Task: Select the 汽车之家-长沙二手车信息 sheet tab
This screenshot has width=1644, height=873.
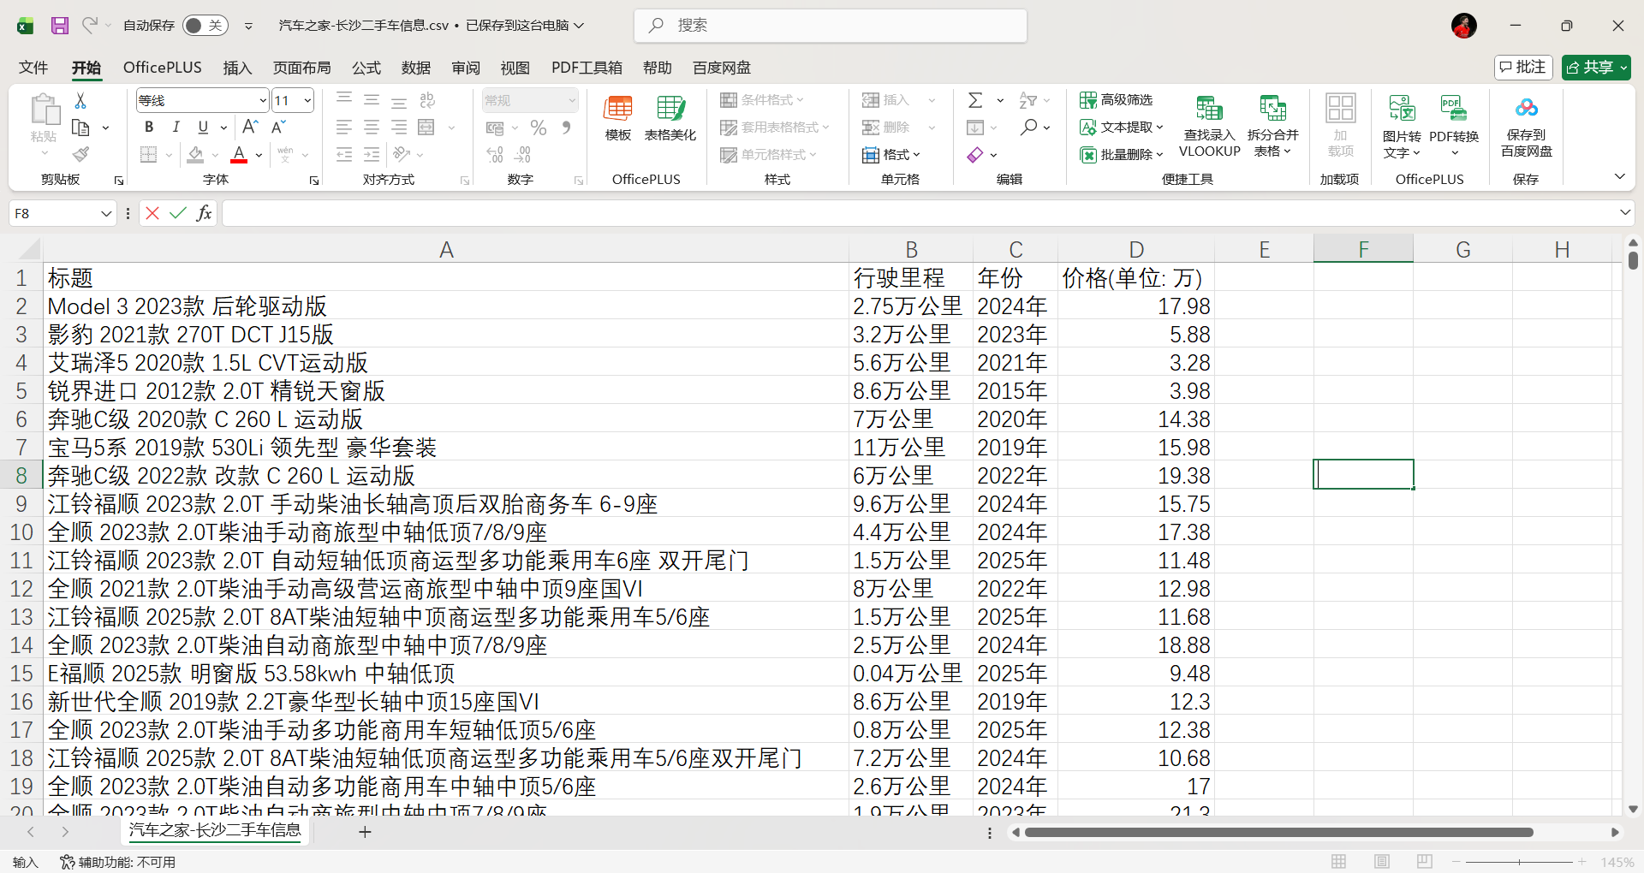Action: pyautogui.click(x=215, y=830)
